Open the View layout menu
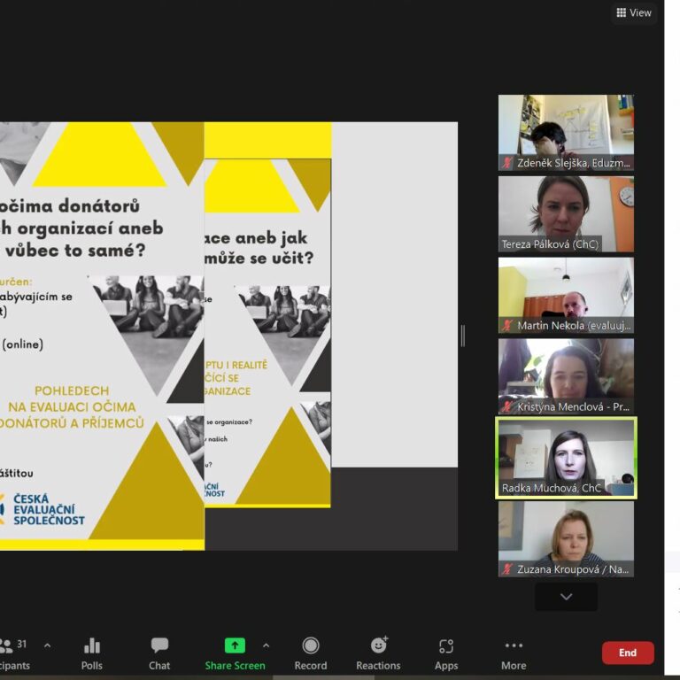680x680 pixels. [x=634, y=12]
